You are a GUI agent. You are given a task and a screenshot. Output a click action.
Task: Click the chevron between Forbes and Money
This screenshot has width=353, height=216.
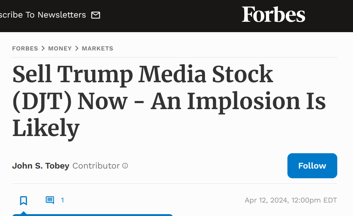(43, 48)
